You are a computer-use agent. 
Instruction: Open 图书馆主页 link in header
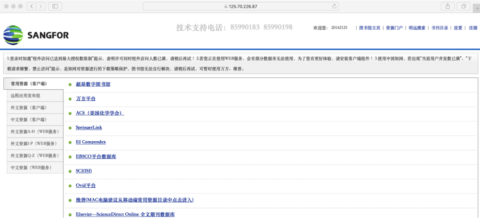pos(370,28)
